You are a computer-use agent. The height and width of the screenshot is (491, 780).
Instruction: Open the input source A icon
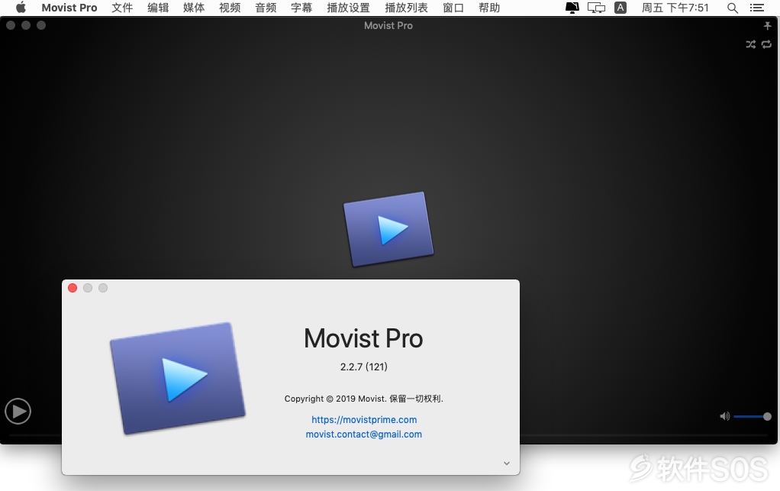point(620,8)
